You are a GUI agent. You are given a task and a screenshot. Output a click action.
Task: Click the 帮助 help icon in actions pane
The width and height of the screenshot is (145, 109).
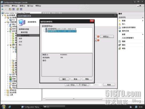[x=120, y=48]
